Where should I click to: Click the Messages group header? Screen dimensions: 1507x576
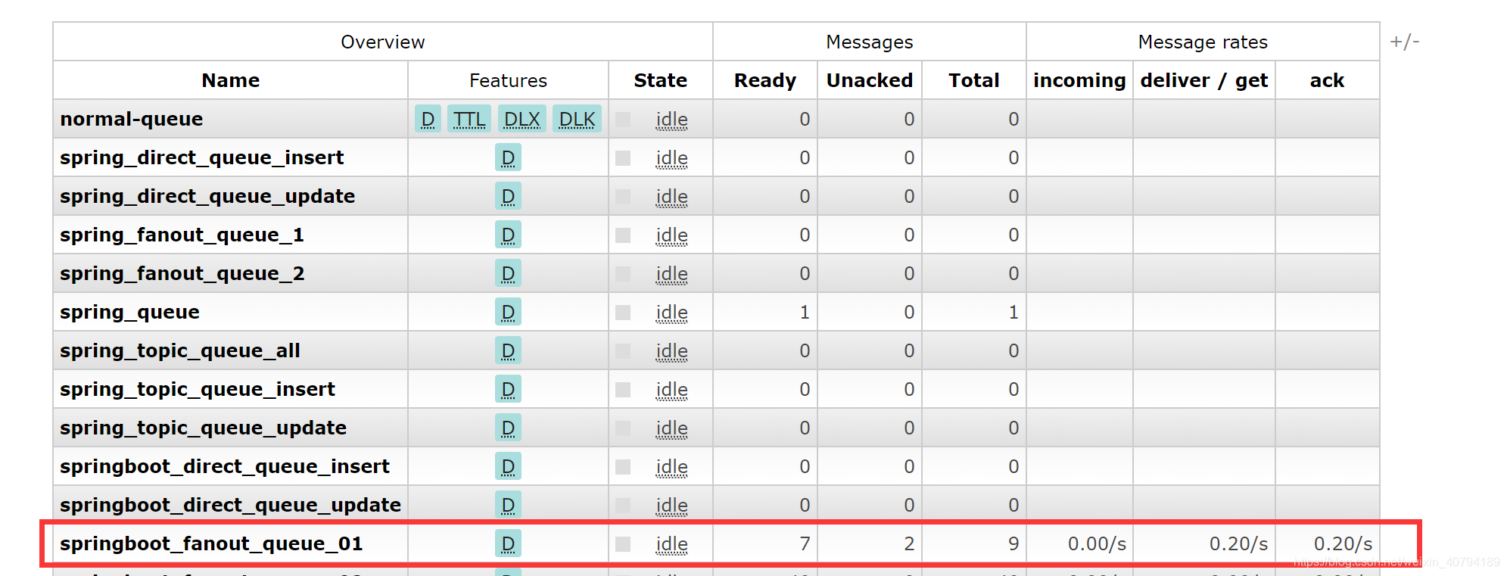(x=870, y=42)
